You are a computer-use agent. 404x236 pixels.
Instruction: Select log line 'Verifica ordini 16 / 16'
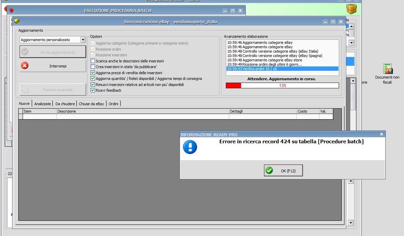pyautogui.click(x=282, y=69)
